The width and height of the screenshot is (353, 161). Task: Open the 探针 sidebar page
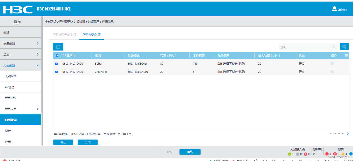[20, 130]
